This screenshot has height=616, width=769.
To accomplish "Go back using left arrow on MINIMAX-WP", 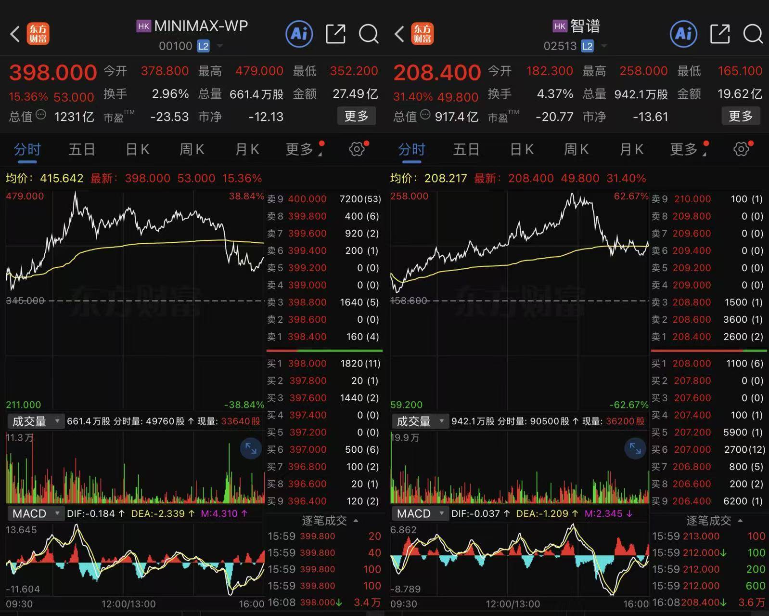I will point(15,34).
